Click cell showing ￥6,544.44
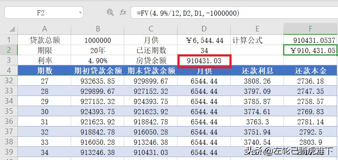 (x=204, y=40)
